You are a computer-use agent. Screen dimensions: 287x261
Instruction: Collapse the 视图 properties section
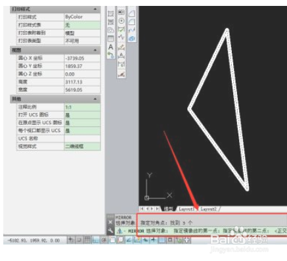95,50
